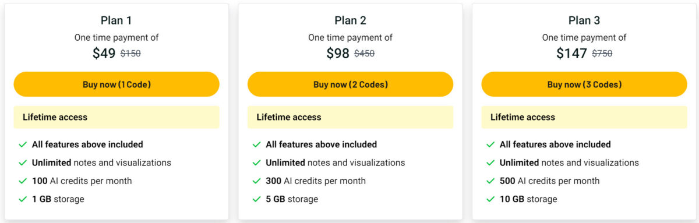Click checkmark beside 500 AI credits per month

[x=490, y=181]
